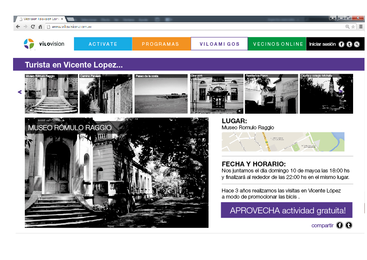Select the Cine York thumbnail
Image resolution: width=367 pixels, height=260 pixels.
216,93
